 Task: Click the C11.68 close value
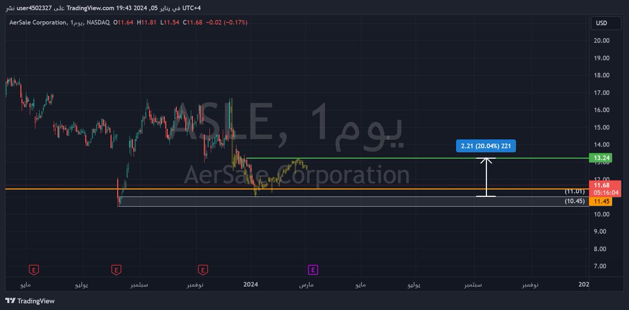tap(192, 23)
